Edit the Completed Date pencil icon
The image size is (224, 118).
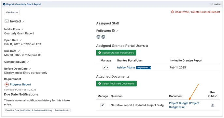(28, 62)
